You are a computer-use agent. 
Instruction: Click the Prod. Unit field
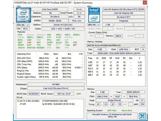coord(76,21)
